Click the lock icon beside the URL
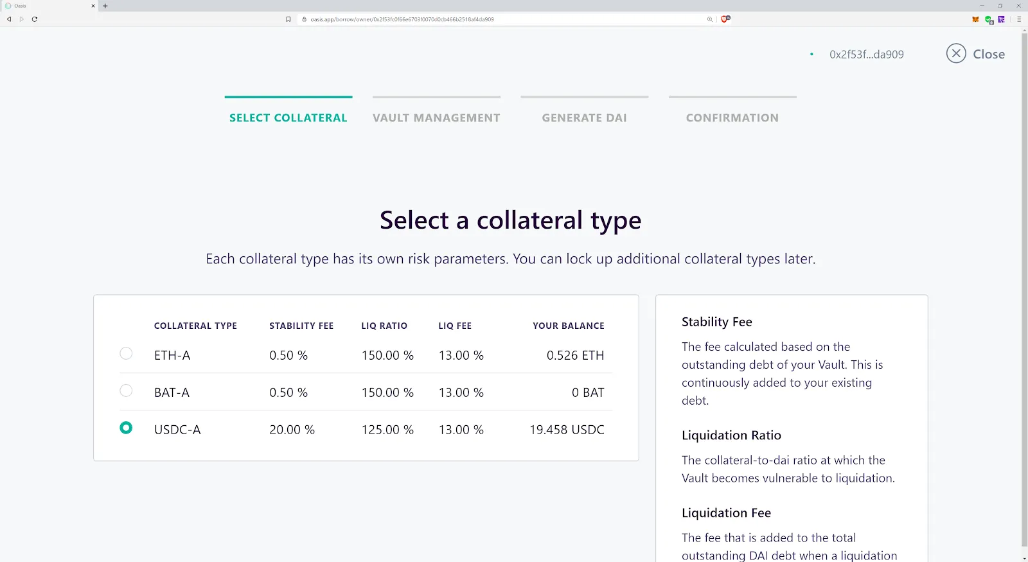 pos(305,19)
